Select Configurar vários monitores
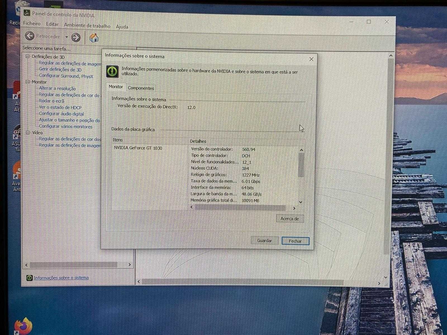This screenshot has height=335, width=447. pyautogui.click(x=66, y=126)
